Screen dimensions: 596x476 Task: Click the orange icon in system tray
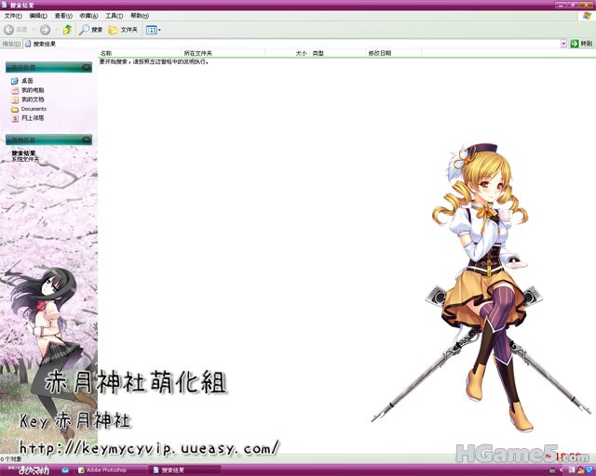580,470
